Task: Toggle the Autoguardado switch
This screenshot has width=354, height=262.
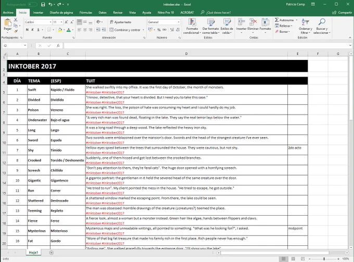Action: pyautogui.click(x=32, y=4)
